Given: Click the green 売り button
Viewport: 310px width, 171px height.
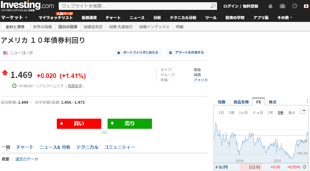Looking at the screenshot, I should click(130, 123).
